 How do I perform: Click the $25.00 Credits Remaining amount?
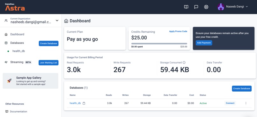coord(139,38)
